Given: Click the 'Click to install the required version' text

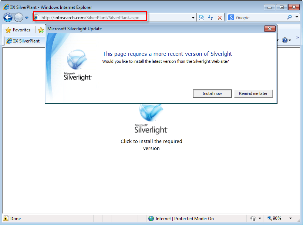Looking at the screenshot, I should coord(151,145).
